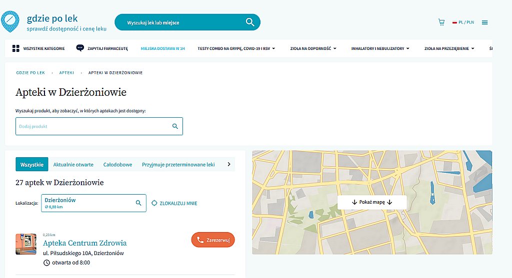Click the Polish flag language selector
The image size is (512, 278).
(454, 22)
